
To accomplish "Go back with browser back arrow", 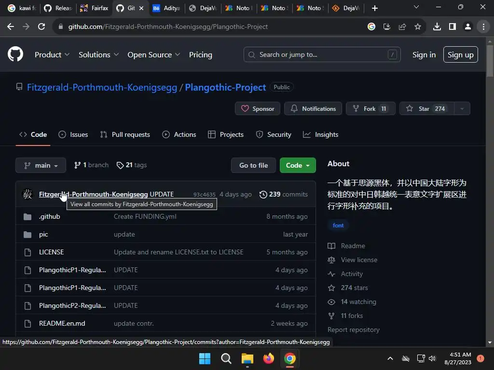I will click(11, 27).
